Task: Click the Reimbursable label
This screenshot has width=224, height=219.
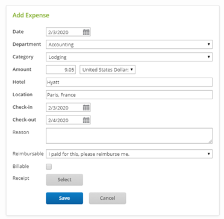Action: pyautogui.click(x=28, y=154)
